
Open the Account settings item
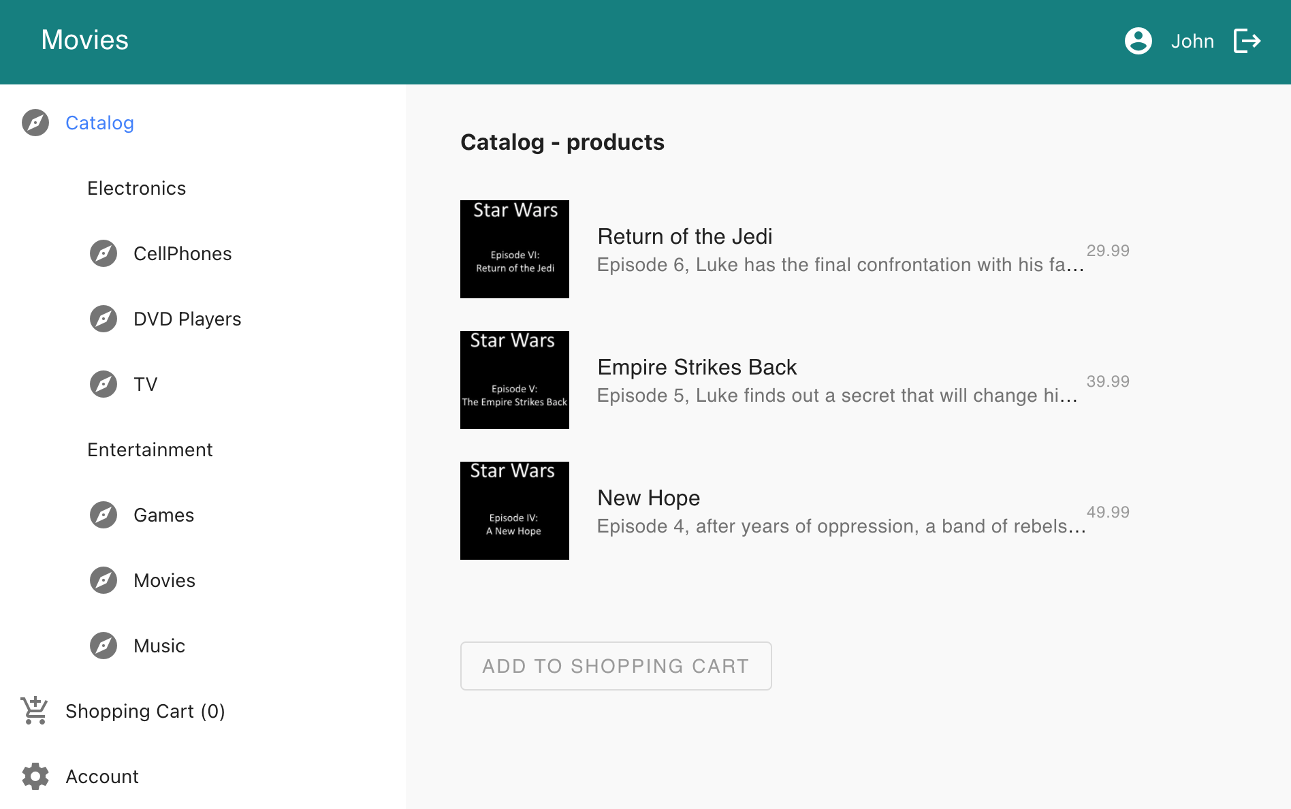click(x=102, y=776)
